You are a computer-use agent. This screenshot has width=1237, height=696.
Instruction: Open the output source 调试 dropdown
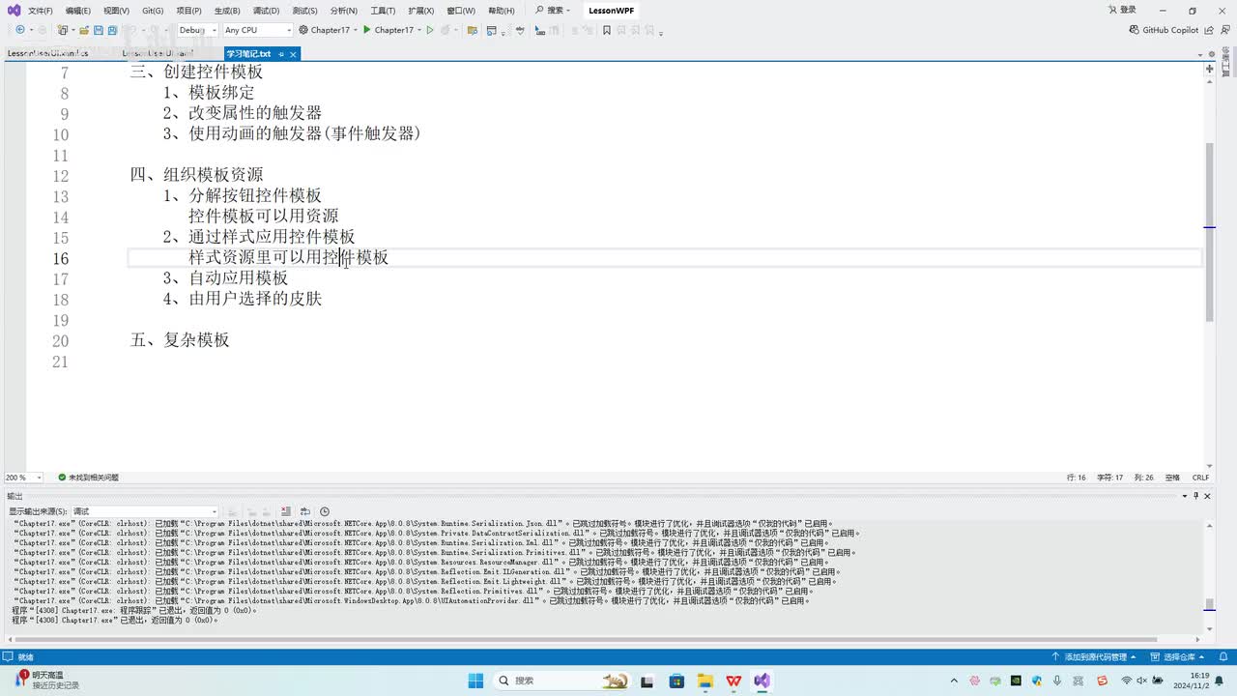click(x=145, y=511)
